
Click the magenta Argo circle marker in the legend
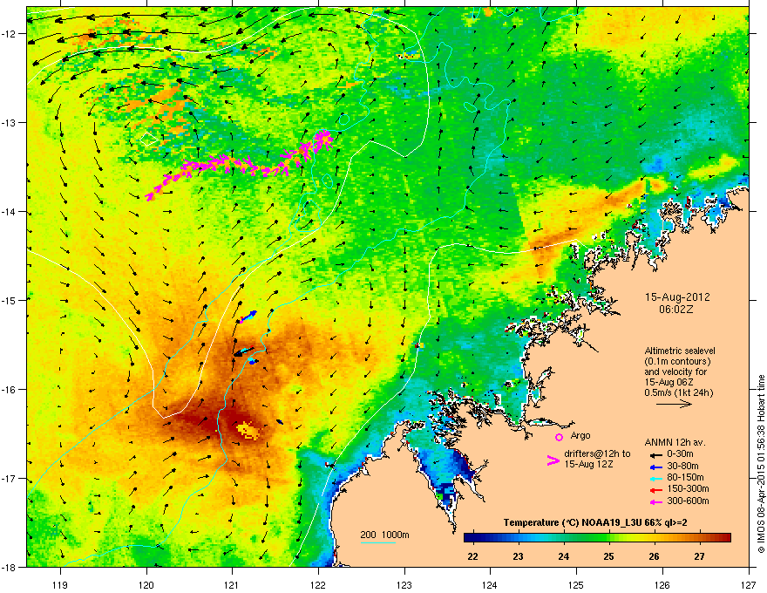[x=559, y=437]
